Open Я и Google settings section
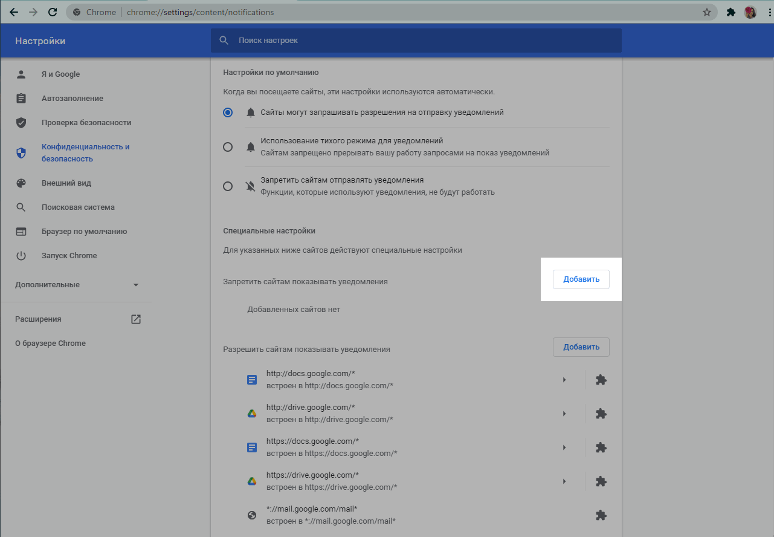The width and height of the screenshot is (774, 537). [60, 74]
